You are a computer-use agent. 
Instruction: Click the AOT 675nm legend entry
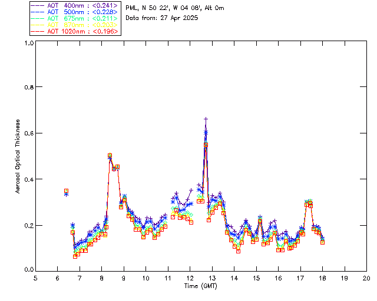[75, 18]
